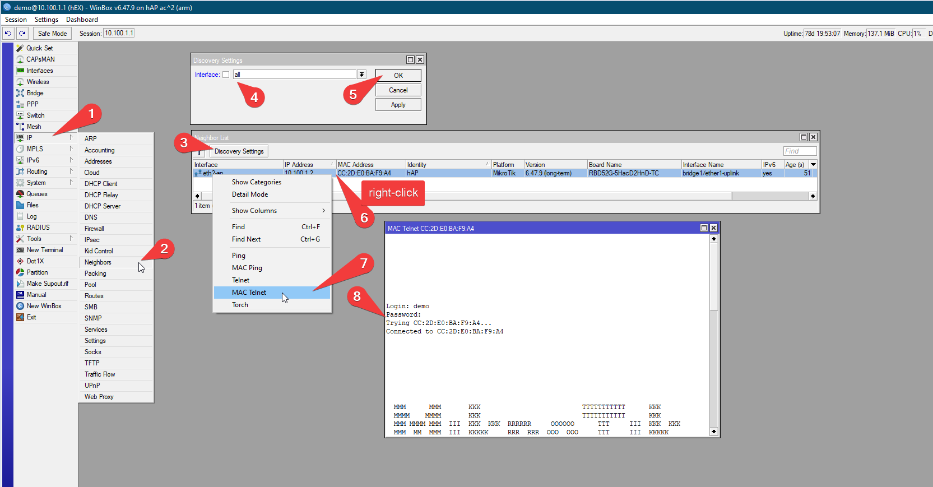
Task: Expand the System submenu in sidebar
Action: (x=71, y=182)
